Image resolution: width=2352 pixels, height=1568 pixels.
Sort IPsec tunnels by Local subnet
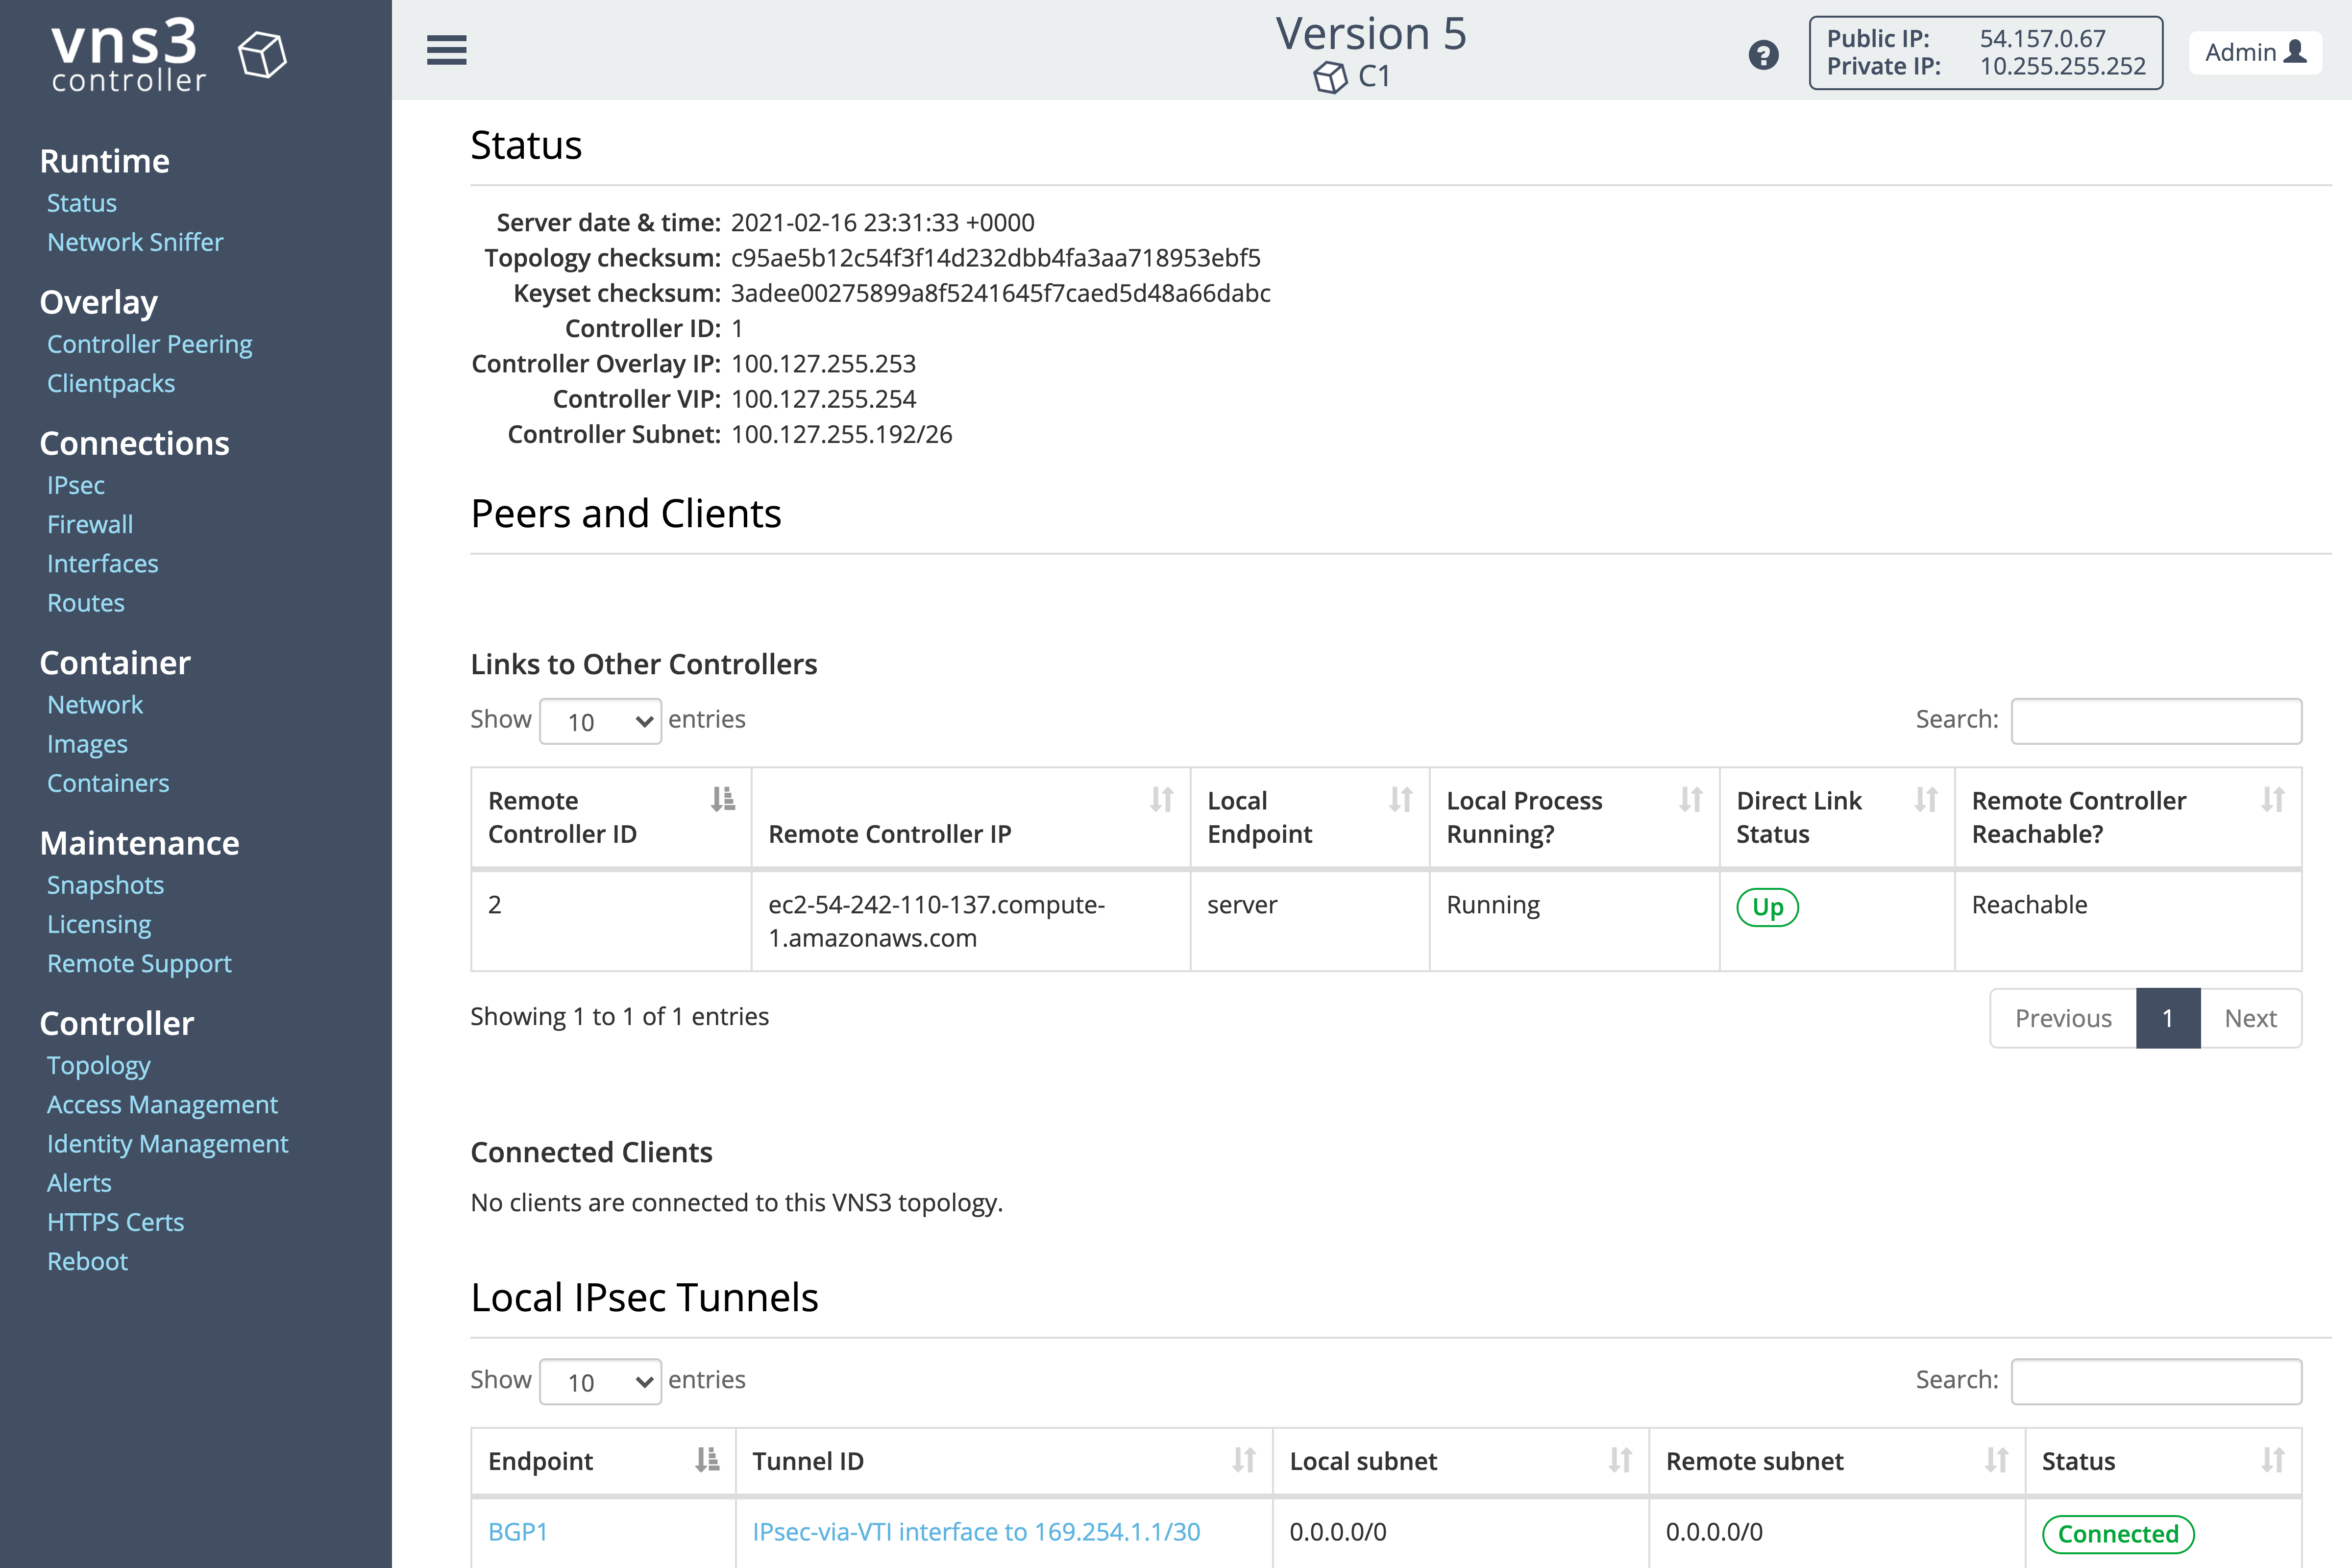click(1461, 1461)
